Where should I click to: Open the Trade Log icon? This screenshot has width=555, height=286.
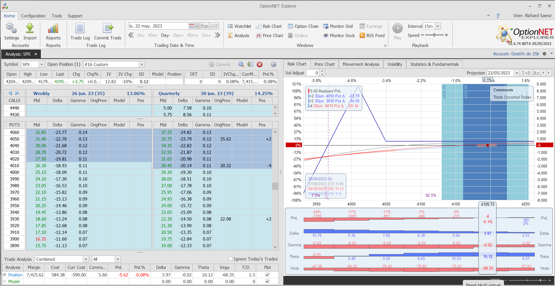pyautogui.click(x=80, y=28)
